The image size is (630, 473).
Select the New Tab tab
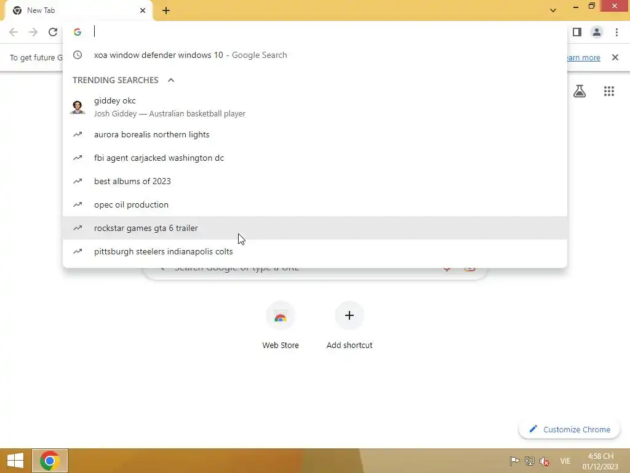79,10
